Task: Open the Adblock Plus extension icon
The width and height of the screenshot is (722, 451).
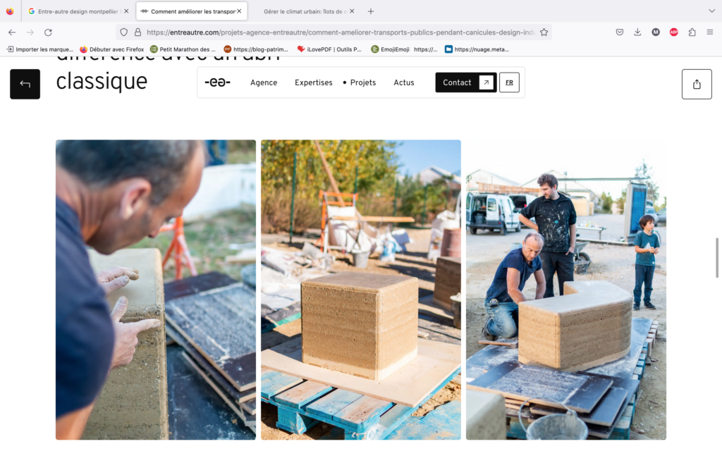Action: point(673,32)
